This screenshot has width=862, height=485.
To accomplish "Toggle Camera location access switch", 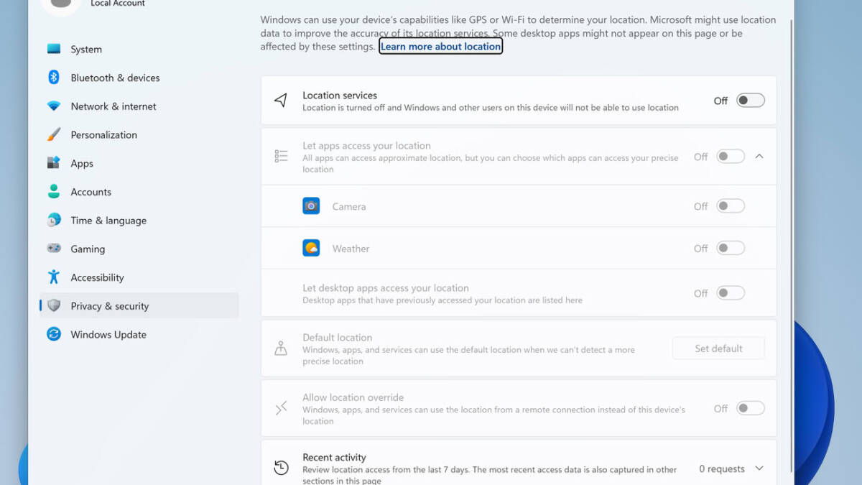I will pyautogui.click(x=731, y=206).
